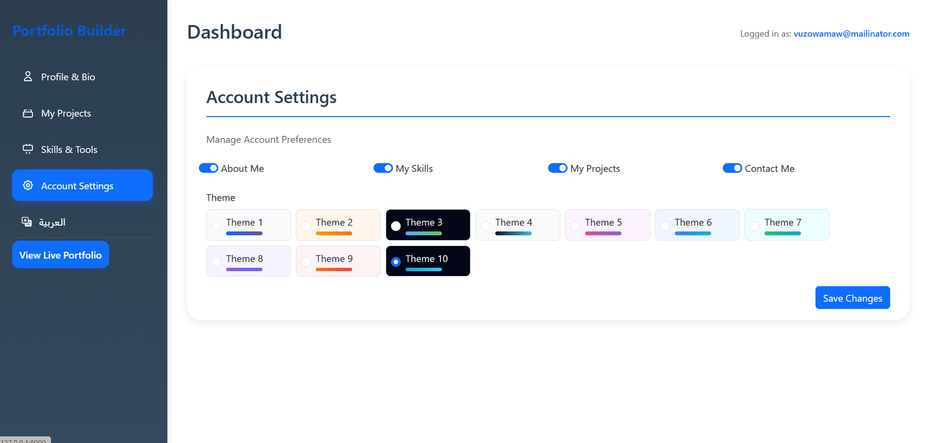Screen dimensions: 929x443
Task: Click the Skills & Tools sidebar icon
Action: point(27,149)
